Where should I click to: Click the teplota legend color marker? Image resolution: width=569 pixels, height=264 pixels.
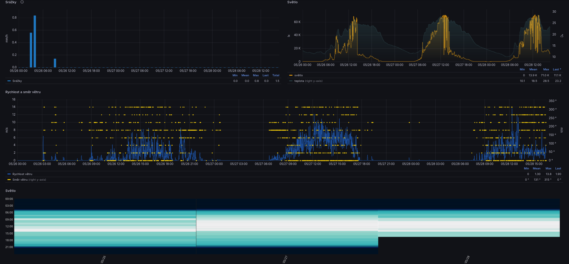(291, 81)
